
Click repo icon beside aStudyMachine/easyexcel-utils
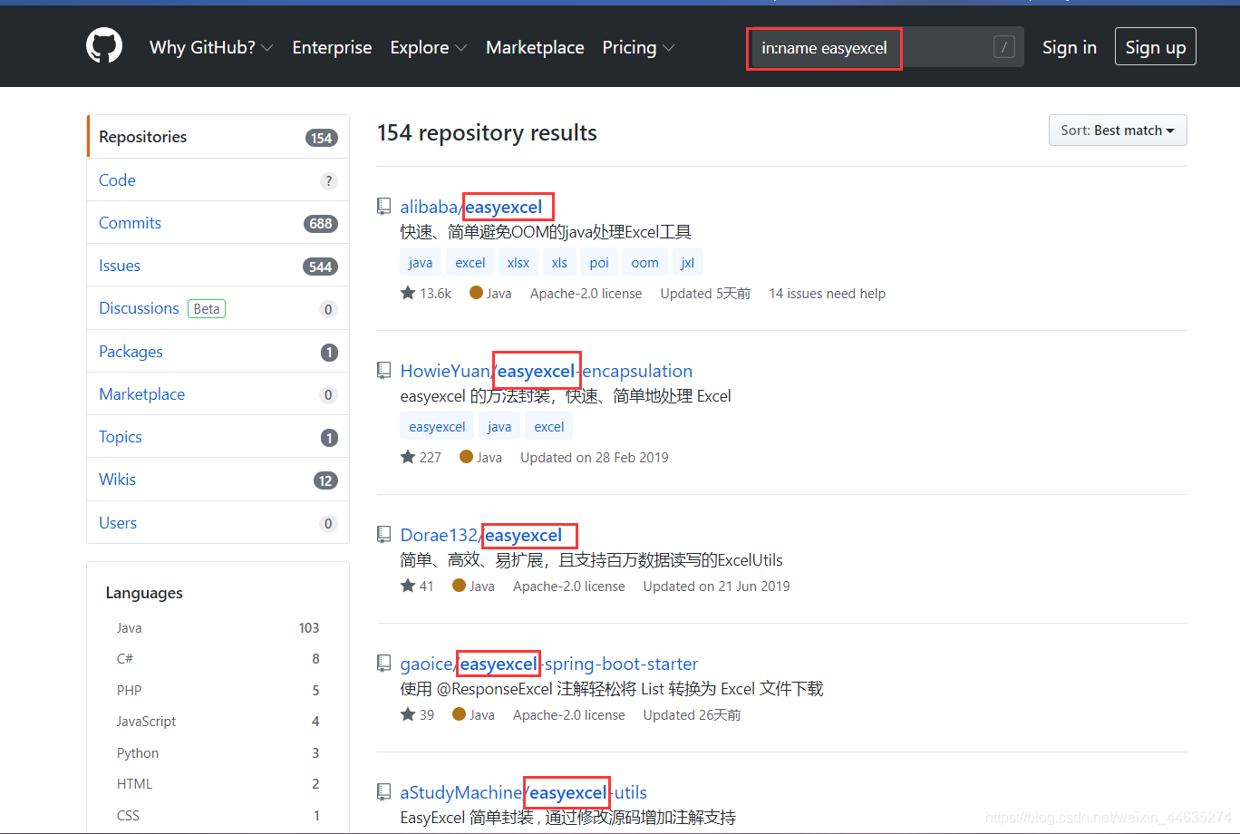click(x=384, y=792)
